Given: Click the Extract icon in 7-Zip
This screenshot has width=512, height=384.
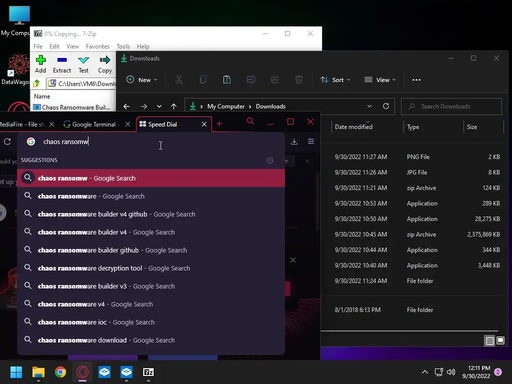Looking at the screenshot, I should click(61, 64).
